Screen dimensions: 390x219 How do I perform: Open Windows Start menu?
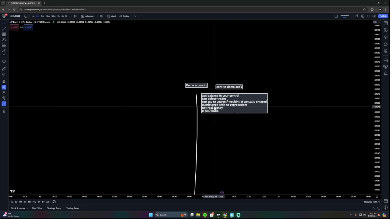pos(151,215)
